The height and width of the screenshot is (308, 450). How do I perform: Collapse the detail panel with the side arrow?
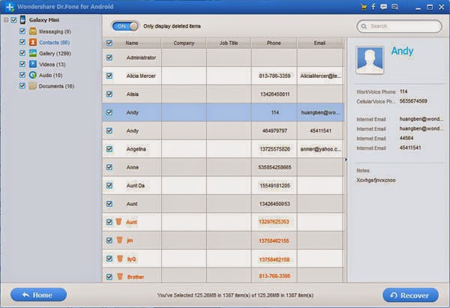click(x=346, y=160)
